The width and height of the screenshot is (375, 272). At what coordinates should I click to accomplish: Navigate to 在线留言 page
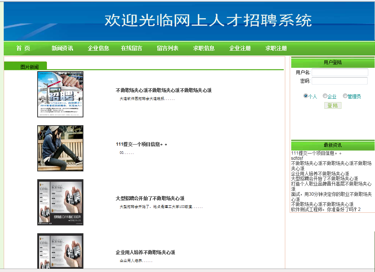(x=131, y=48)
